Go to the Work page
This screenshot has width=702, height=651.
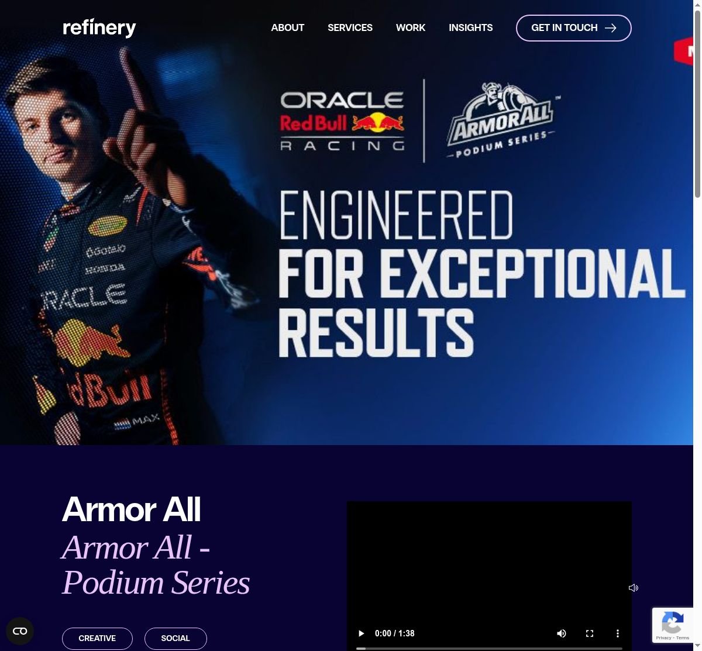coord(411,28)
